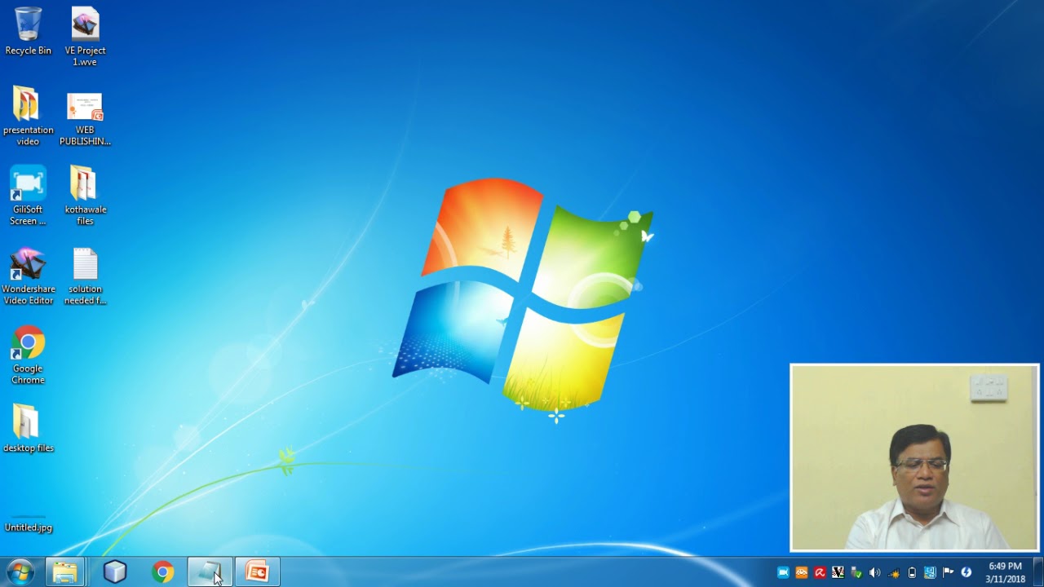
Task: Switch to PowerPoint in the taskbar
Action: point(258,572)
